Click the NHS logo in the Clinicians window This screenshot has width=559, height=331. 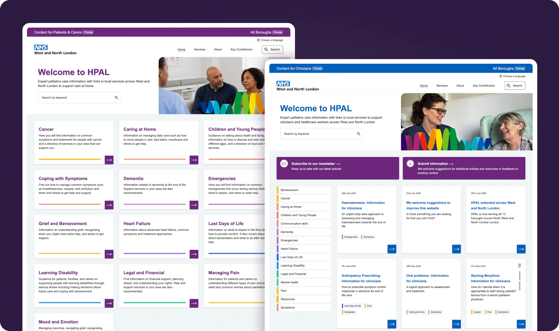(x=283, y=83)
